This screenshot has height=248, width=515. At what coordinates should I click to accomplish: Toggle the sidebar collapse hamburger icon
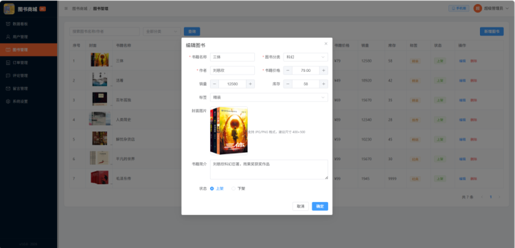66,8
